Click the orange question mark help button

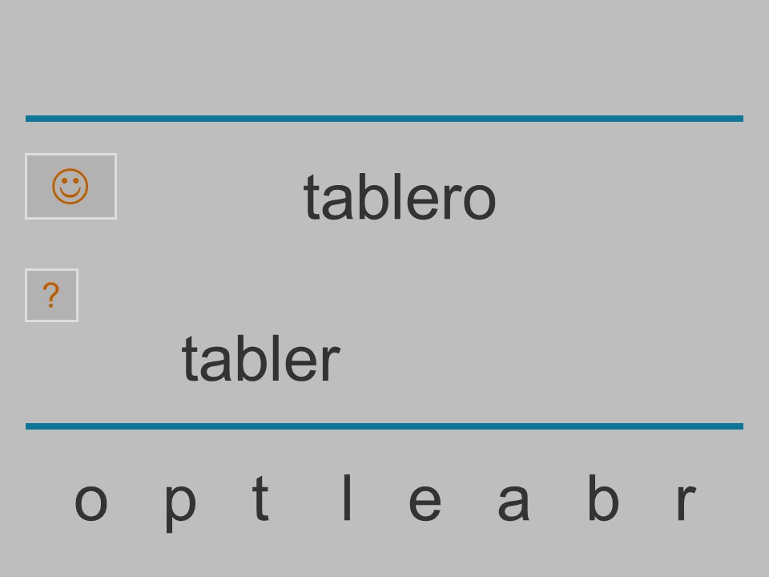pyautogui.click(x=51, y=296)
